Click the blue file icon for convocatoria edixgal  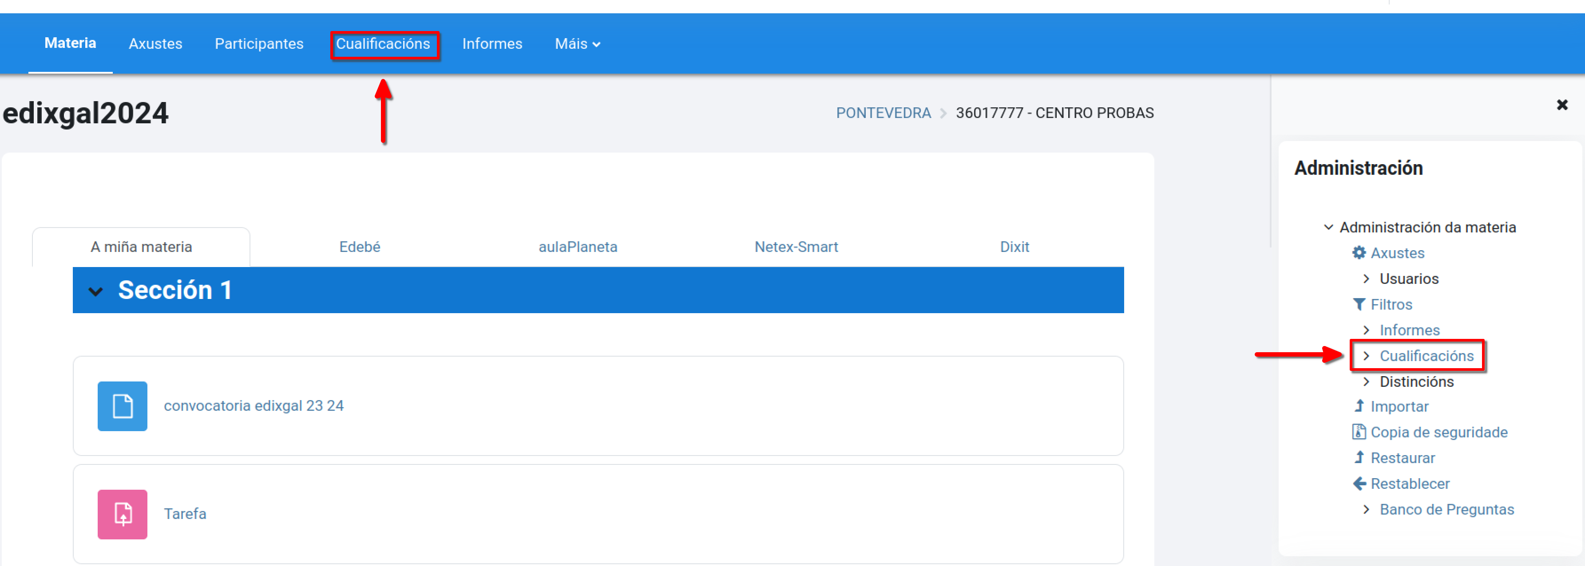[x=123, y=406]
